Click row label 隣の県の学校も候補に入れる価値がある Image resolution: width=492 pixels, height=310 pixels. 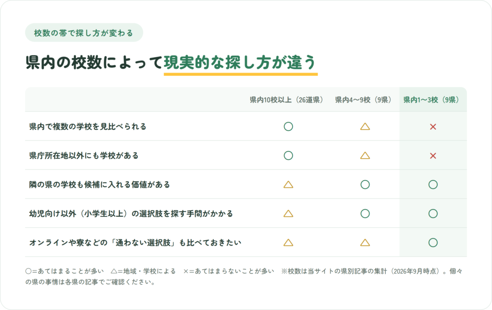(99, 185)
